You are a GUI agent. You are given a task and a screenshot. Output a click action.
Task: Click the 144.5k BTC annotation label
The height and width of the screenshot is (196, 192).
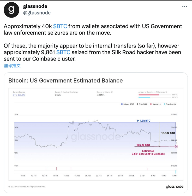pos(143,121)
